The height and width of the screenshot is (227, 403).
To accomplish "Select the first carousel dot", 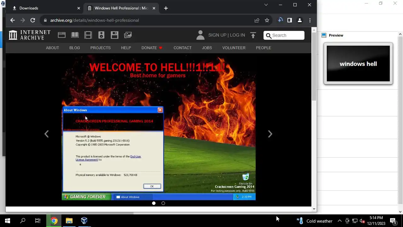I will (154, 203).
